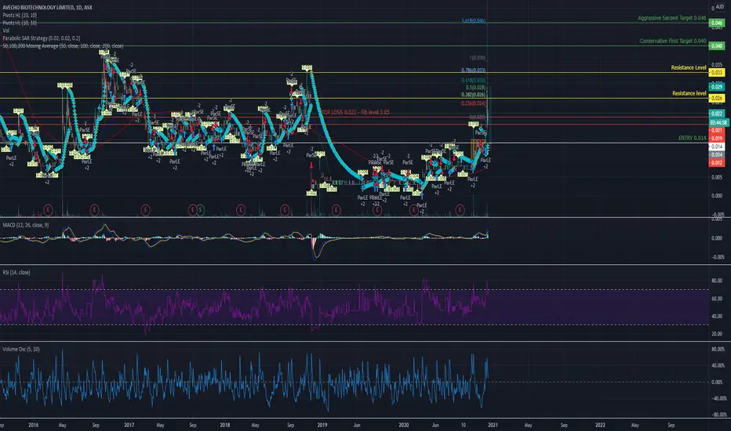This screenshot has width=731, height=431.
Task: Click the teal 0.022 price axis tag
Action: click(717, 113)
